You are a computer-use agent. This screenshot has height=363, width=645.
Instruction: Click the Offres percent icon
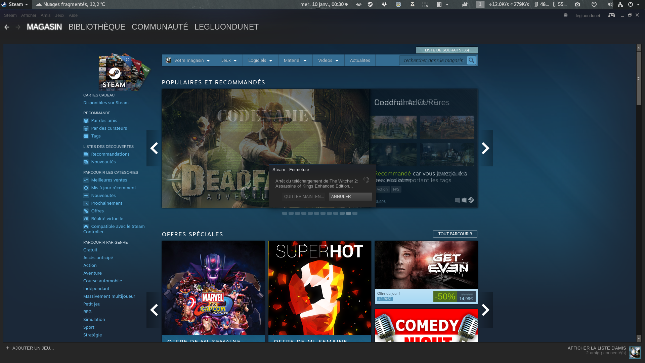tap(86, 211)
